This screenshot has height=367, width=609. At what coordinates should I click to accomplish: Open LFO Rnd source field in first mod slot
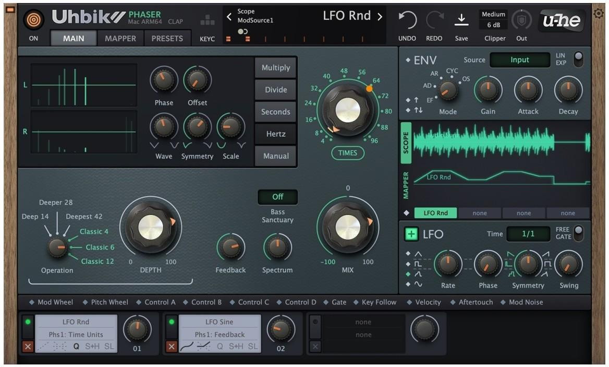coord(76,322)
